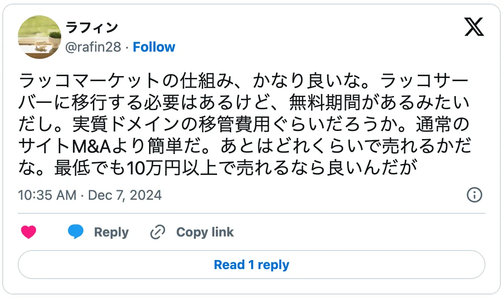Click the Copy link label
Viewport: 504px width, 299px height.
point(204,232)
